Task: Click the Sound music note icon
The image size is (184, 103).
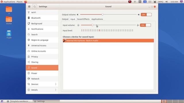Action: click(29, 68)
